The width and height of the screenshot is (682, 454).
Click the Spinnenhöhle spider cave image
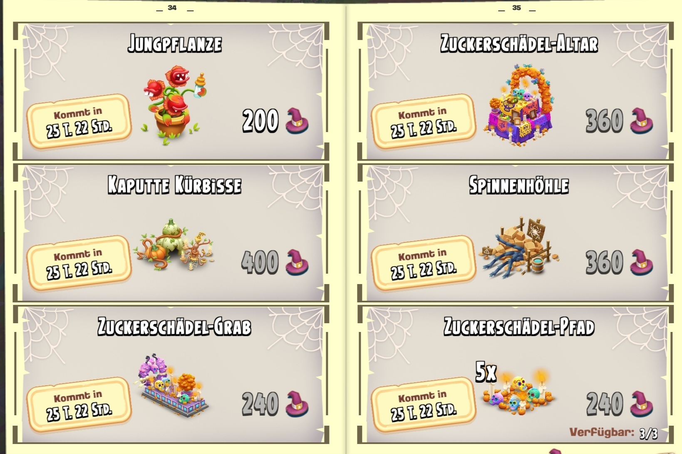click(x=519, y=247)
